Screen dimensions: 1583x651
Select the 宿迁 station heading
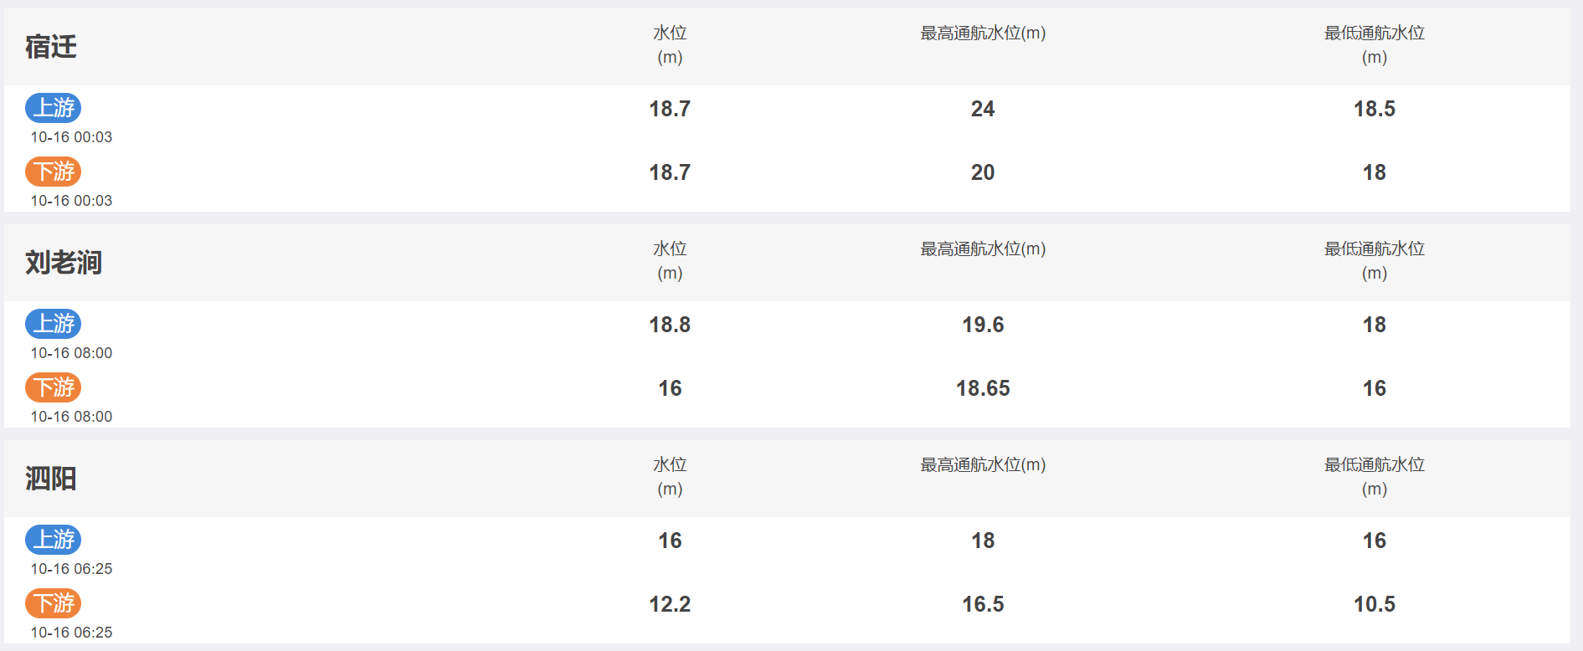(51, 47)
